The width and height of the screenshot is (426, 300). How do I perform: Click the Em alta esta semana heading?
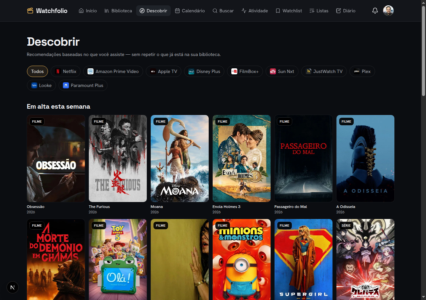point(59,106)
